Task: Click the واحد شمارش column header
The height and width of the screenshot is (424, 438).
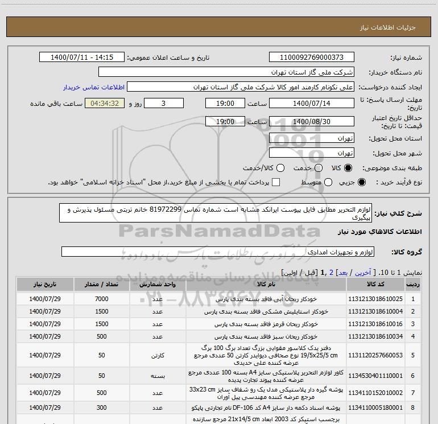Action: click(x=158, y=284)
